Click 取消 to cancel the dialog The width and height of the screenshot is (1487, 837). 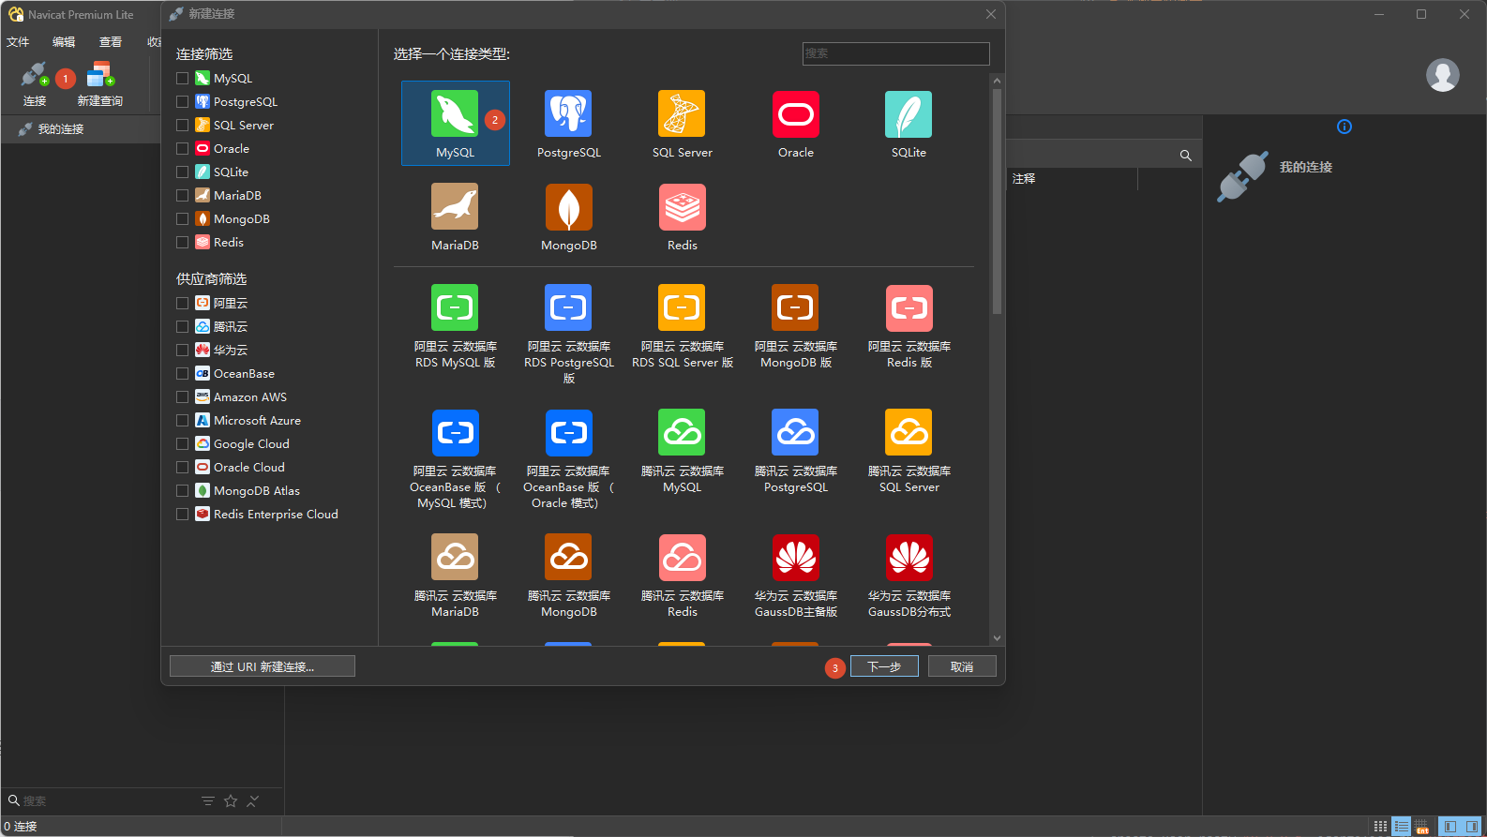tap(962, 666)
